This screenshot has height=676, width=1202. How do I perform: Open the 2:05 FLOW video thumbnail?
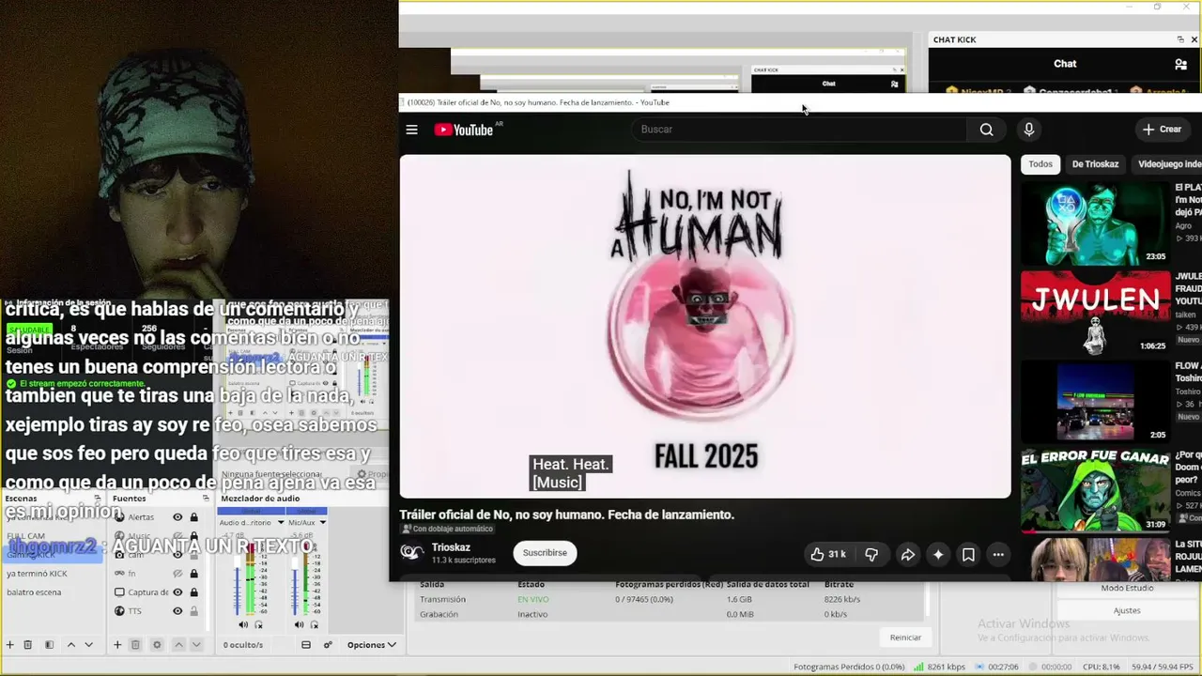point(1095,402)
